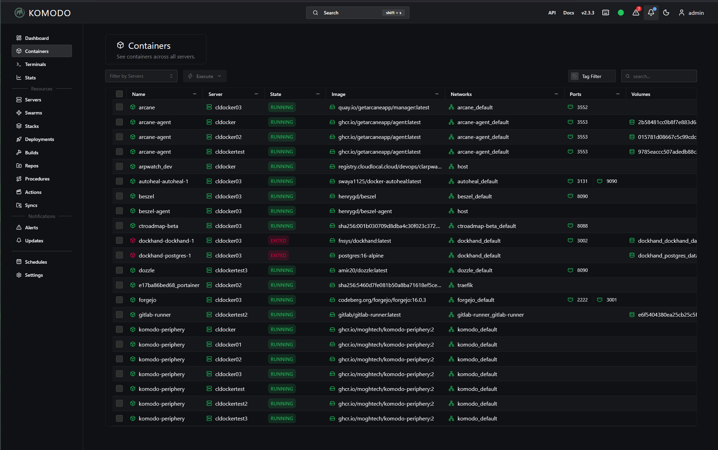Toggle the select-all checkbox in table header
Screen dimensions: 718x450
click(x=119, y=94)
